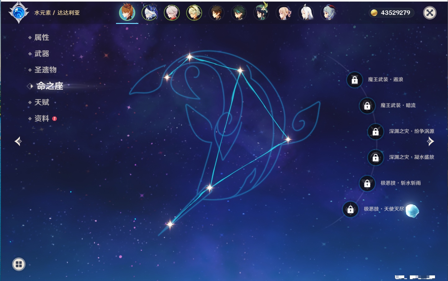Open 资料 profile with red notification
This screenshot has width=448, height=281.
[x=42, y=119]
